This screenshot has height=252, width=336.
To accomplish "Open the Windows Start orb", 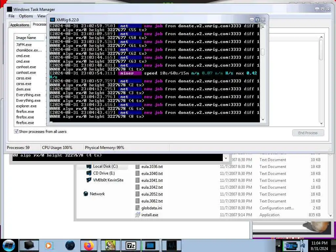I will (x=9, y=245).
